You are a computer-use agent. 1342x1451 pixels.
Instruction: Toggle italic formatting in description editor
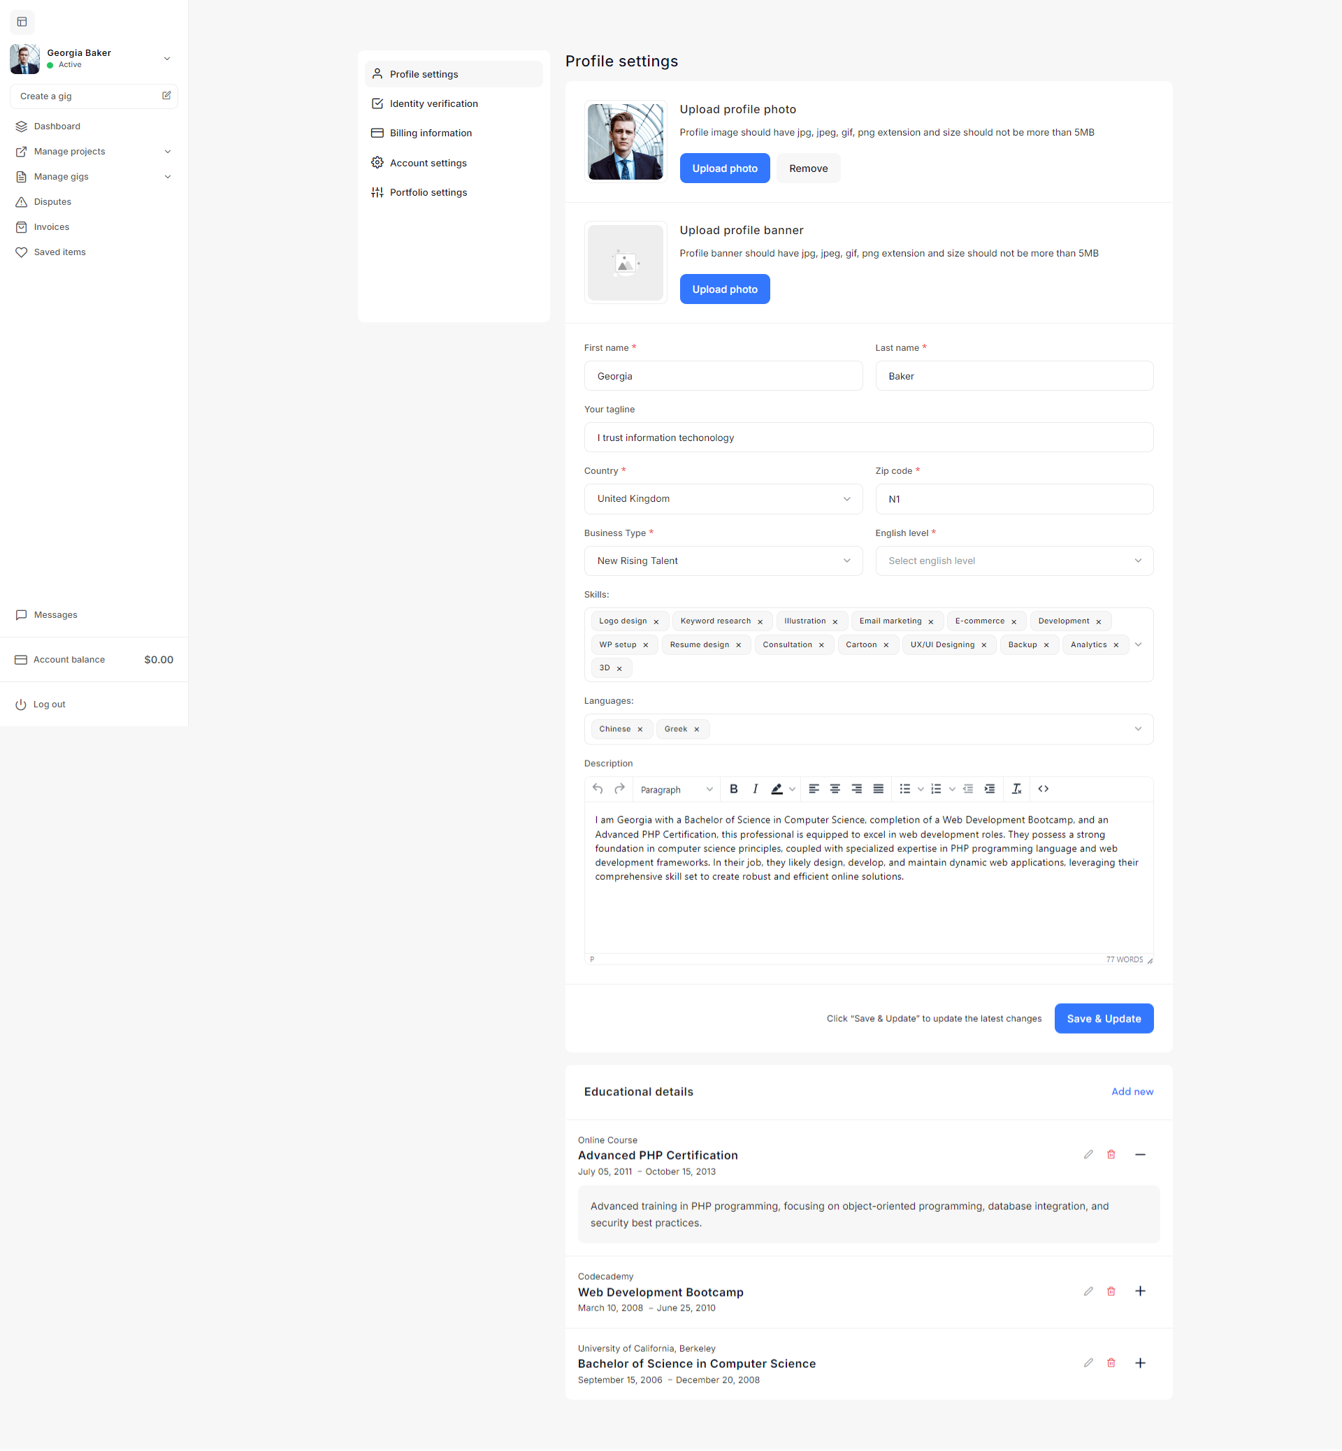756,788
